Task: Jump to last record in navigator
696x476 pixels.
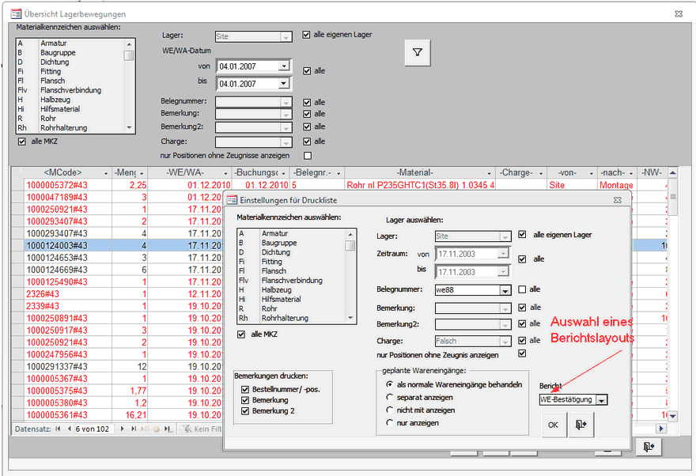Action: [132, 429]
